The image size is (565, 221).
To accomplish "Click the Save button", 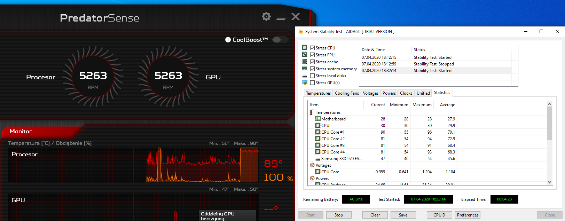I will pyautogui.click(x=403, y=215).
